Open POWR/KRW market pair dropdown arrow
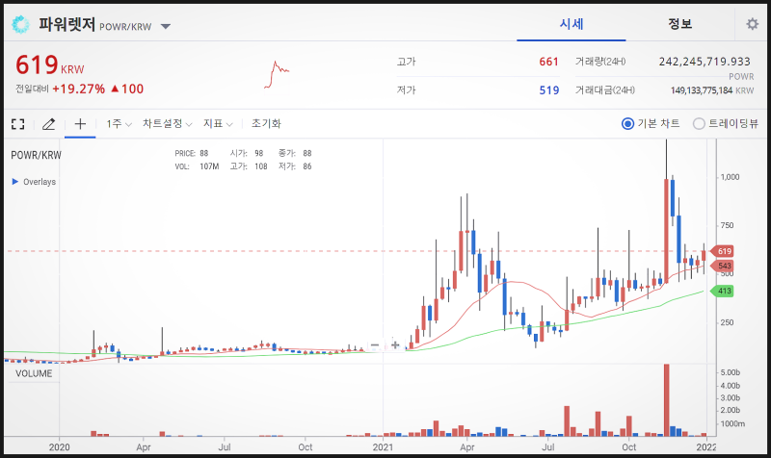The image size is (771, 458). coord(166,27)
